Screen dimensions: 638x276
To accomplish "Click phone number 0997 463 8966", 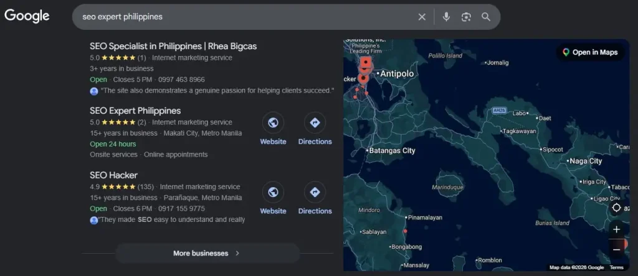I will click(x=181, y=80).
